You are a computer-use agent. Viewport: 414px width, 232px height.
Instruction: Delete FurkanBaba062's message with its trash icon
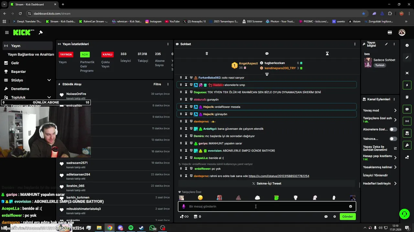pos(181,78)
